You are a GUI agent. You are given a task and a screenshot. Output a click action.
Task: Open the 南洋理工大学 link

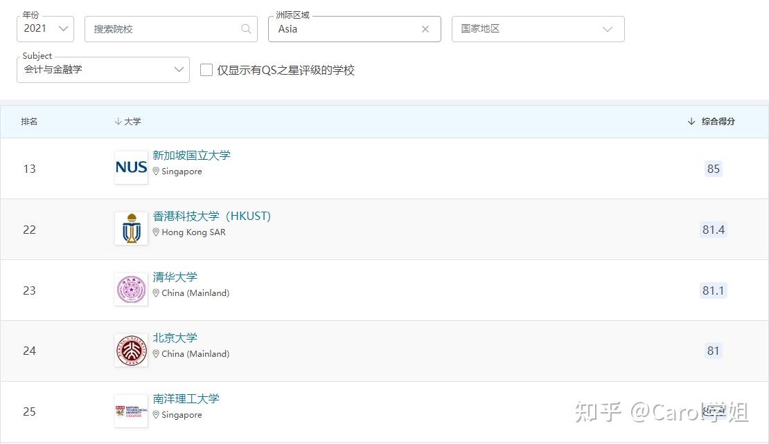tap(186, 398)
